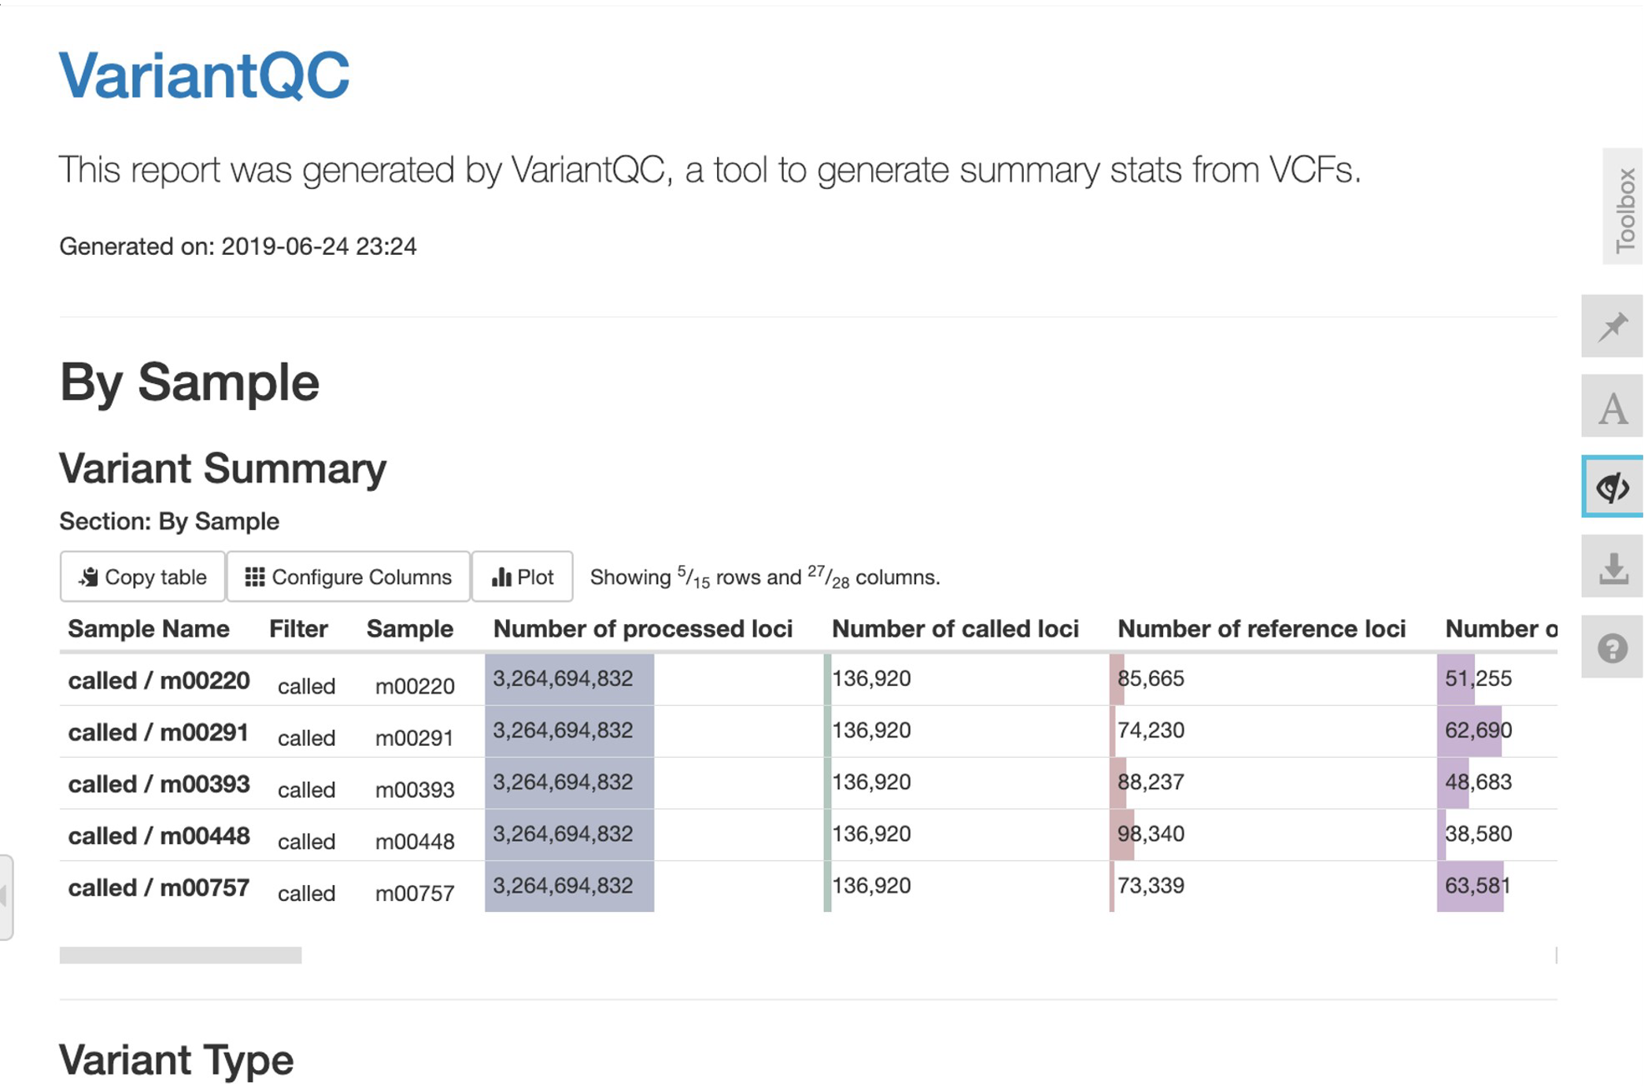Sort by Number of processed loci header
This screenshot has width=1648, height=1089.
642,629
